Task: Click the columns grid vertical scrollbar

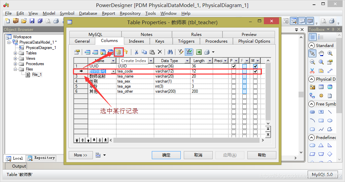Action: [268, 92]
